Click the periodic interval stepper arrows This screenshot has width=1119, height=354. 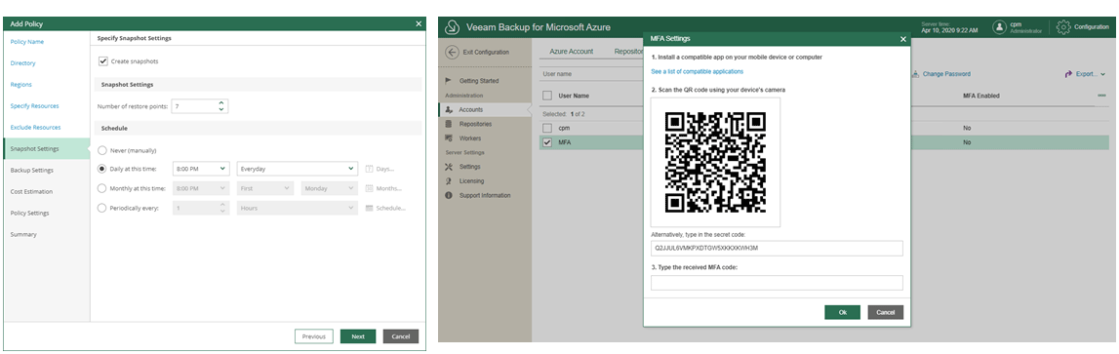(221, 209)
